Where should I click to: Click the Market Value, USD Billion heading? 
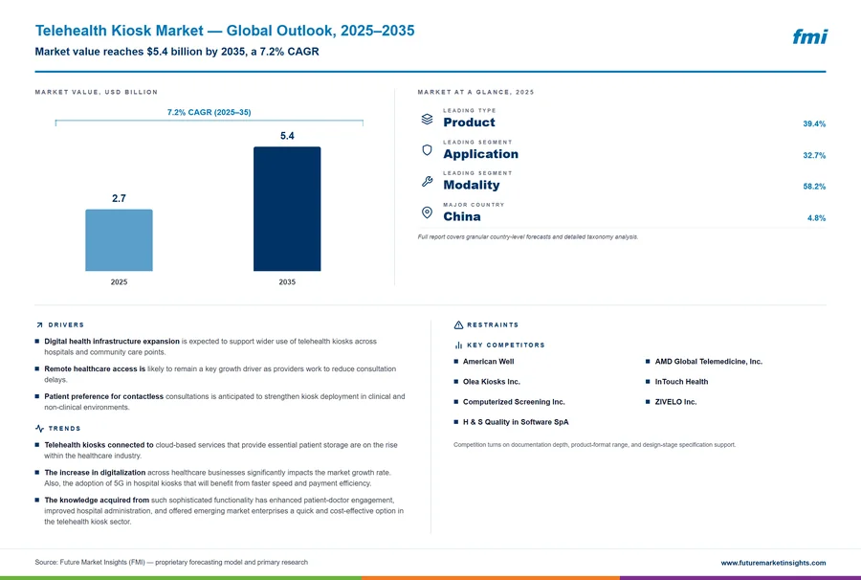click(96, 92)
